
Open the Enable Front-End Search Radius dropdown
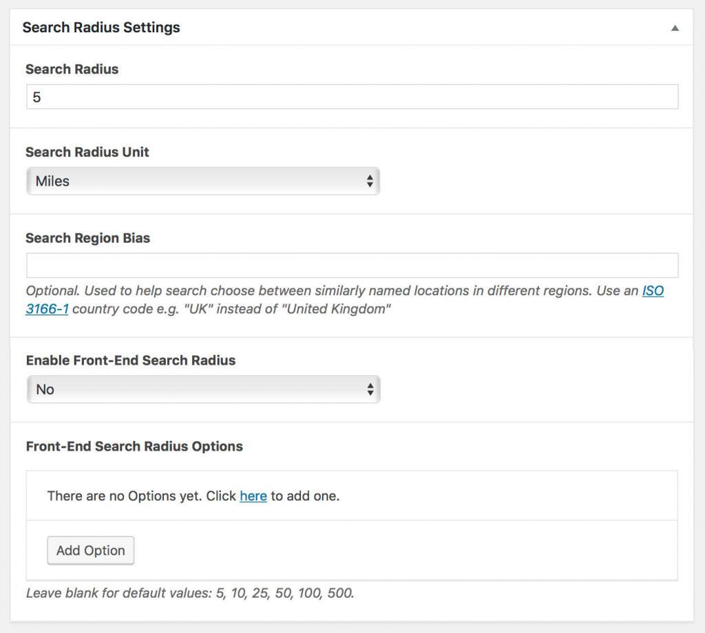point(202,389)
